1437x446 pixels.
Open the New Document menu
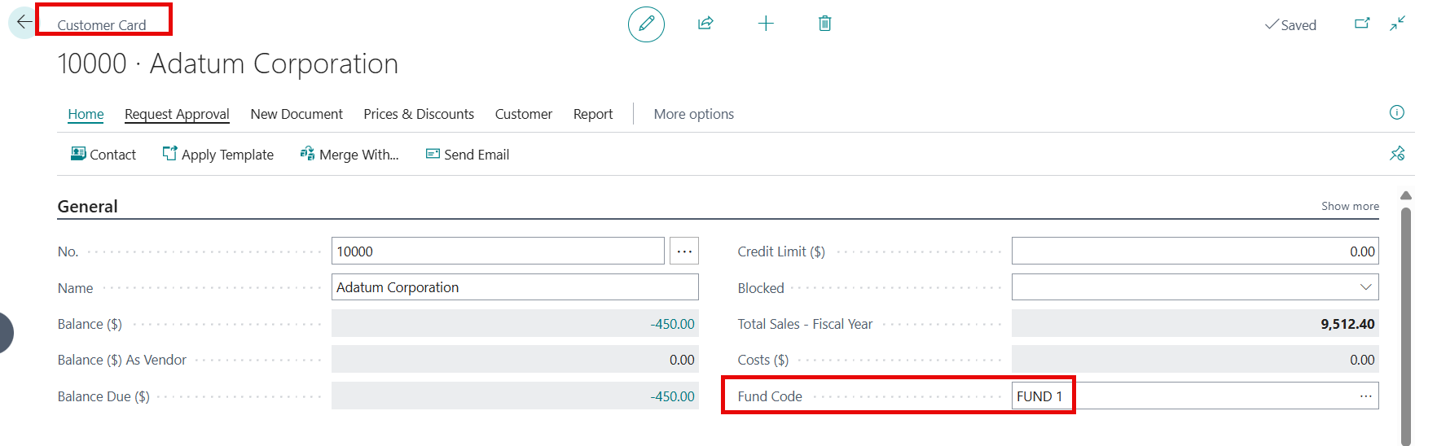297,114
